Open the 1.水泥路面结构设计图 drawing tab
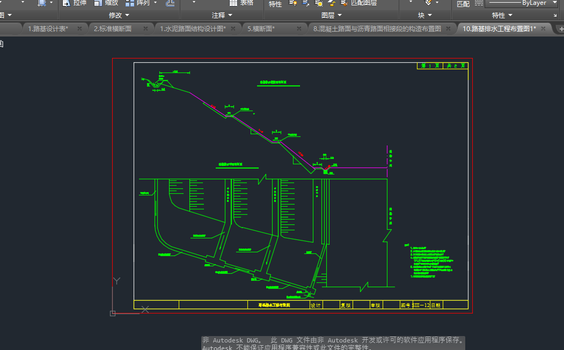Screen dimensions: 564x350 [193, 29]
